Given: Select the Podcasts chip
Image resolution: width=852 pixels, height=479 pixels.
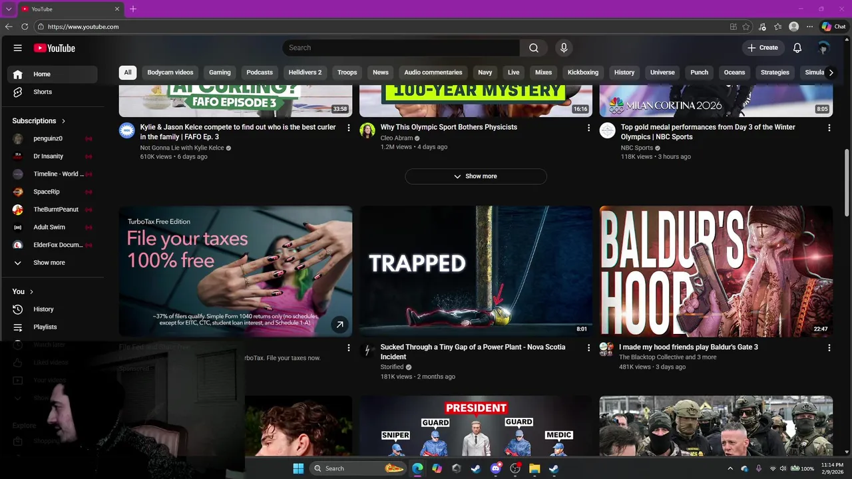Looking at the screenshot, I should [x=260, y=73].
